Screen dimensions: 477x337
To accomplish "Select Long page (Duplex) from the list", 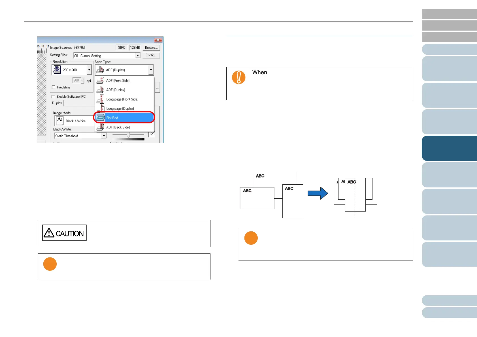I will 125,108.
